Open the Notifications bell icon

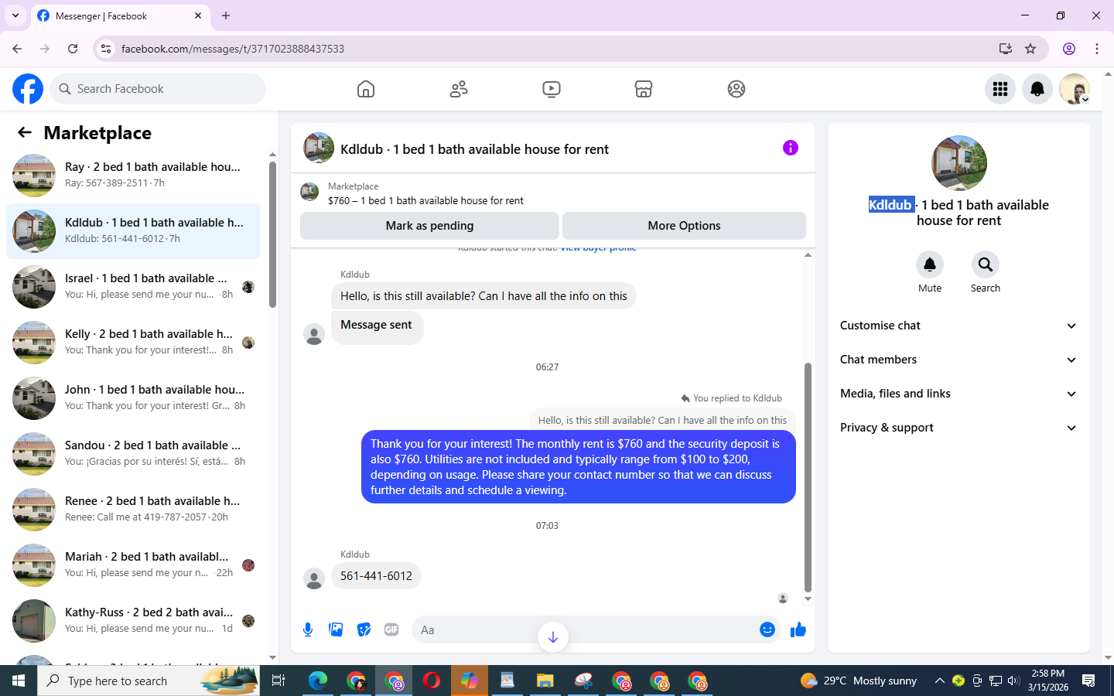[1037, 89]
